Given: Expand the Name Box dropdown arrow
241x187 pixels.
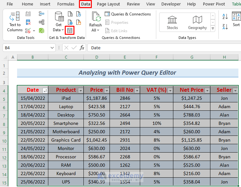Looking at the screenshot, I should 53,48.
